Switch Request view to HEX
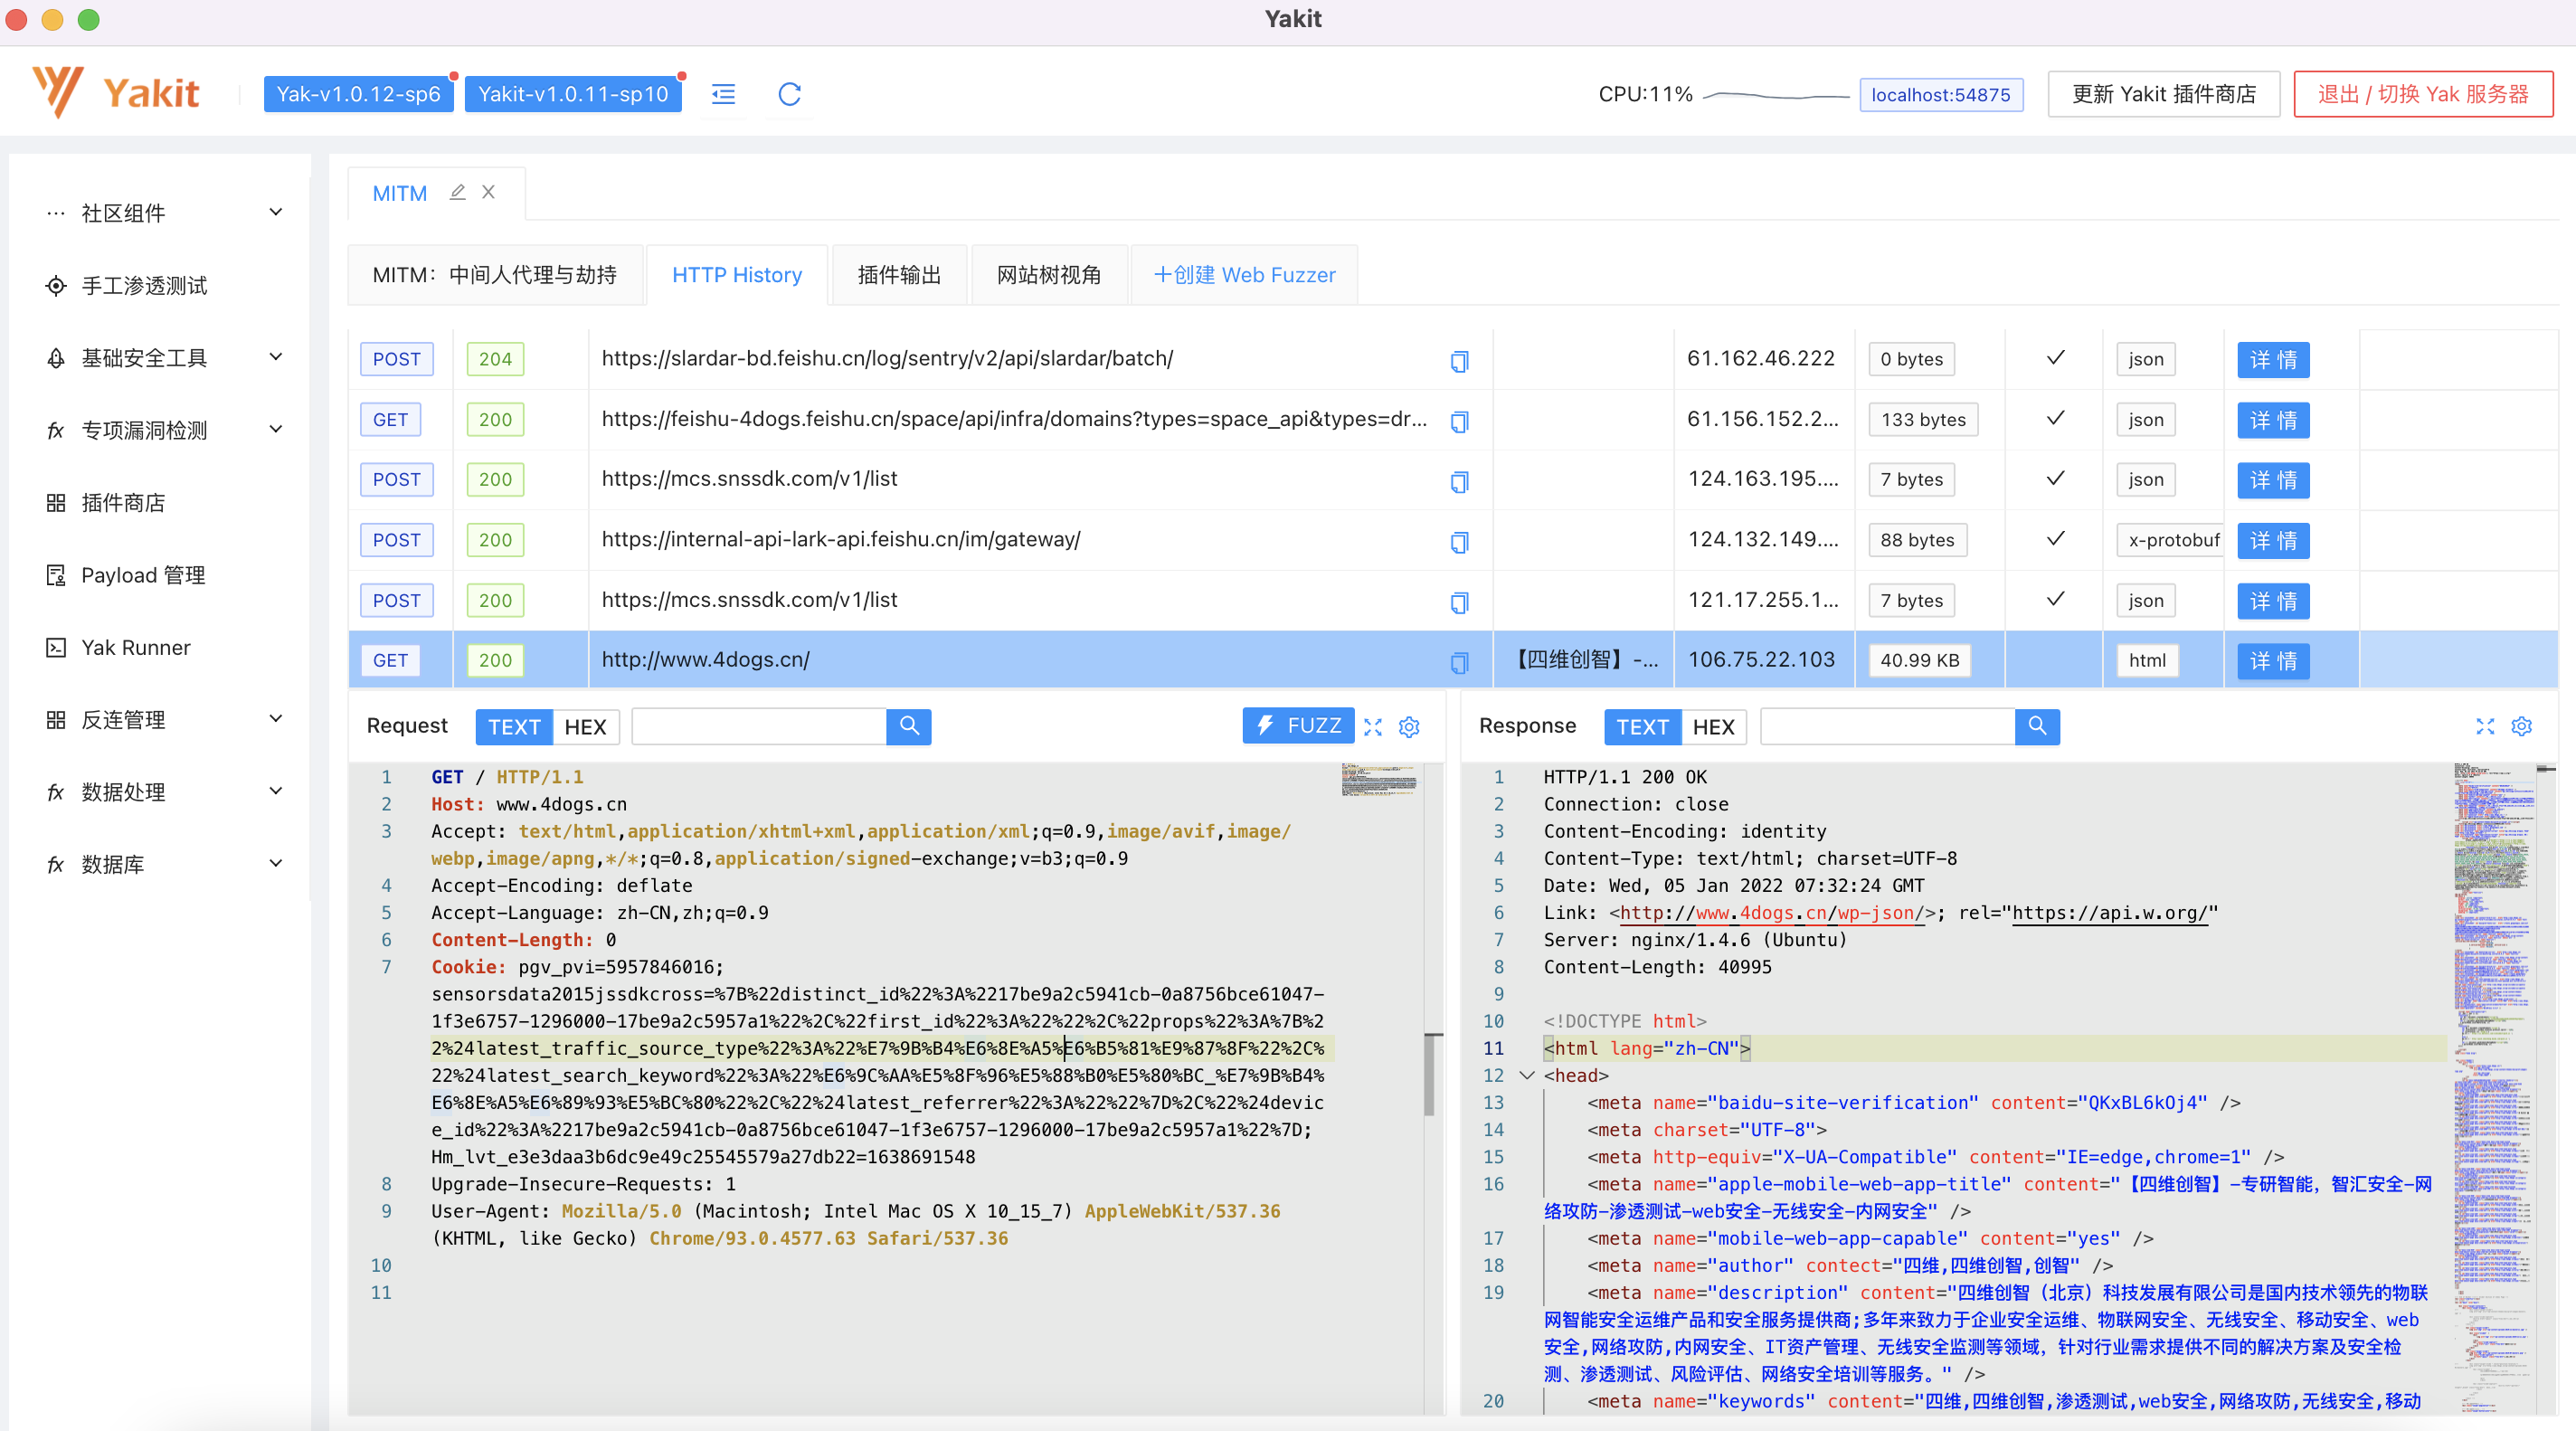Viewport: 2576px width, 1431px height. (585, 727)
